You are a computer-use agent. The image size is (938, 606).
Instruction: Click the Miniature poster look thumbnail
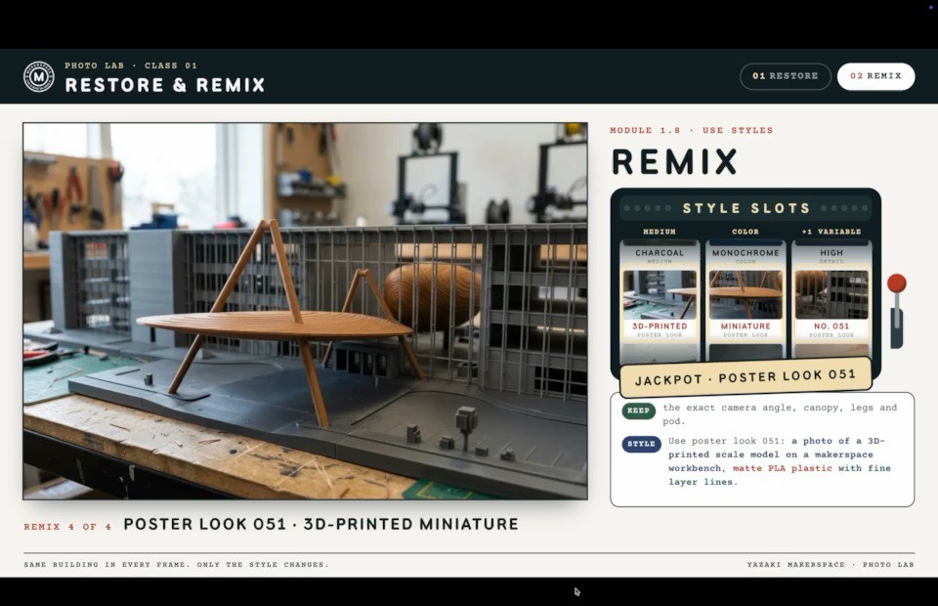[x=746, y=305]
